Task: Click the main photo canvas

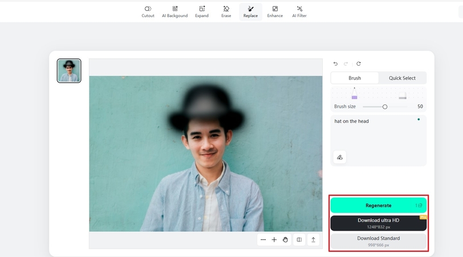Action: pyautogui.click(x=206, y=154)
